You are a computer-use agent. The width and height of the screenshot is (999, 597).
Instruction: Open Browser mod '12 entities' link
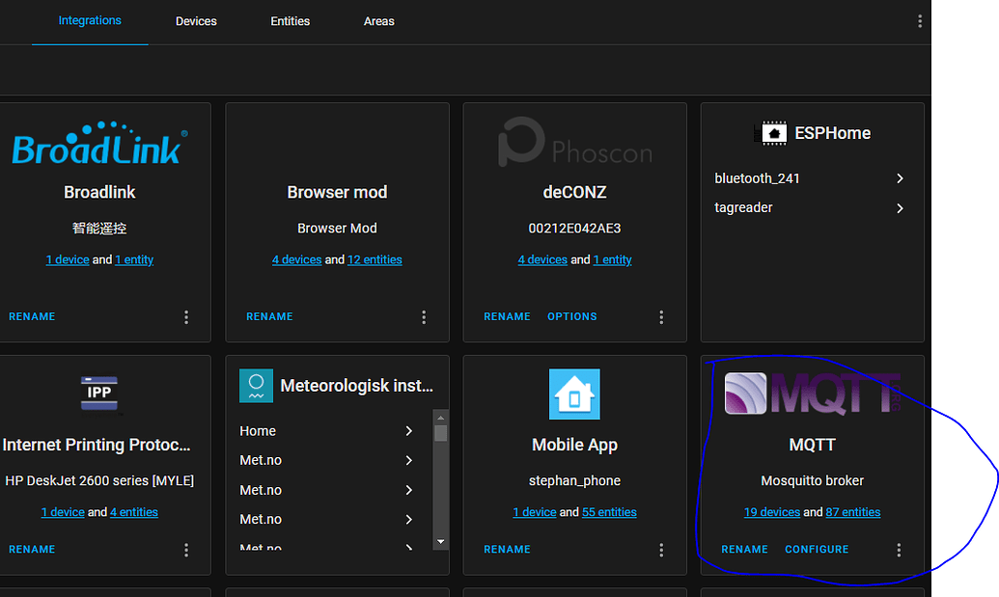point(375,259)
